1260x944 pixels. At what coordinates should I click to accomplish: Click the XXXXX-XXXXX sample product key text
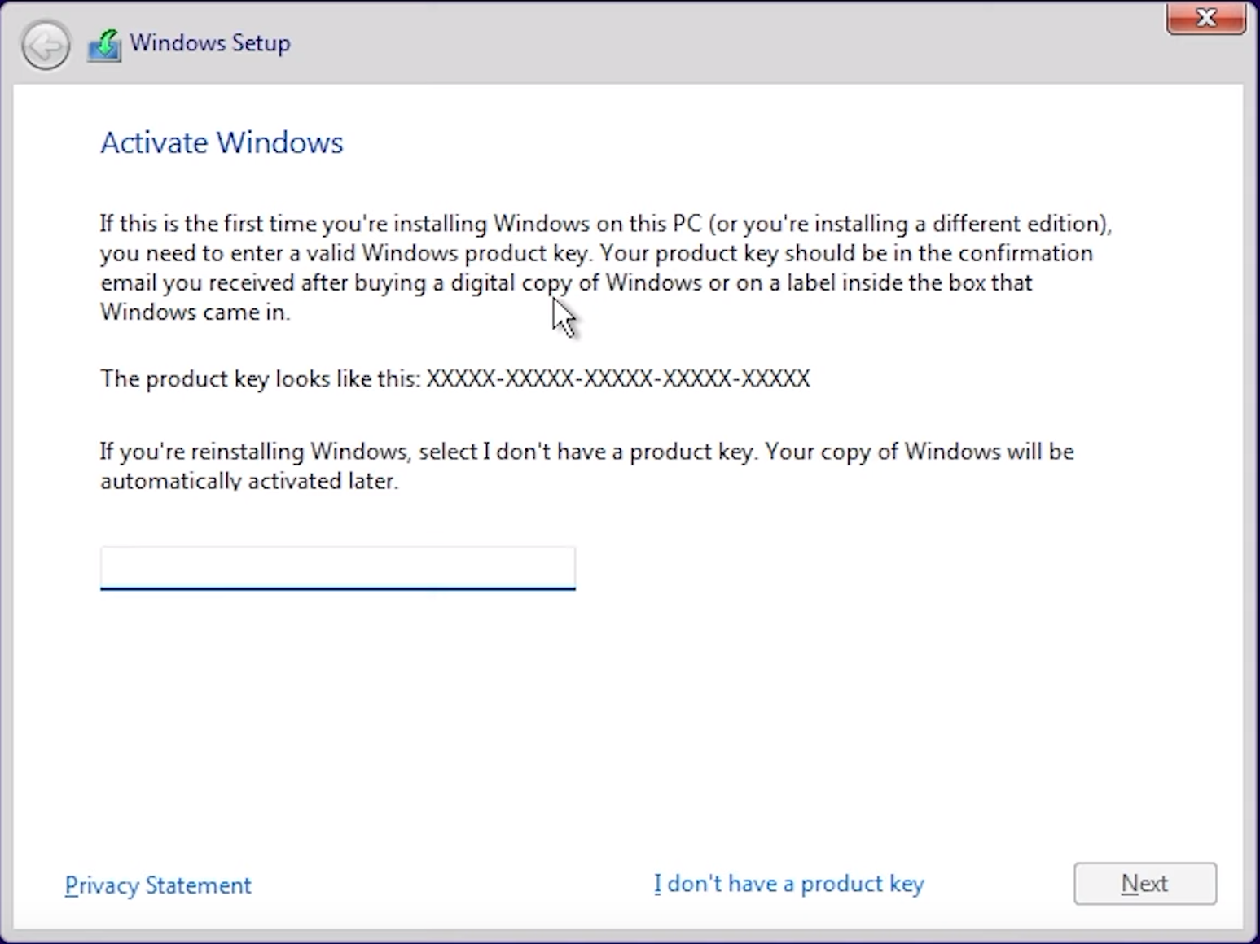coord(618,378)
